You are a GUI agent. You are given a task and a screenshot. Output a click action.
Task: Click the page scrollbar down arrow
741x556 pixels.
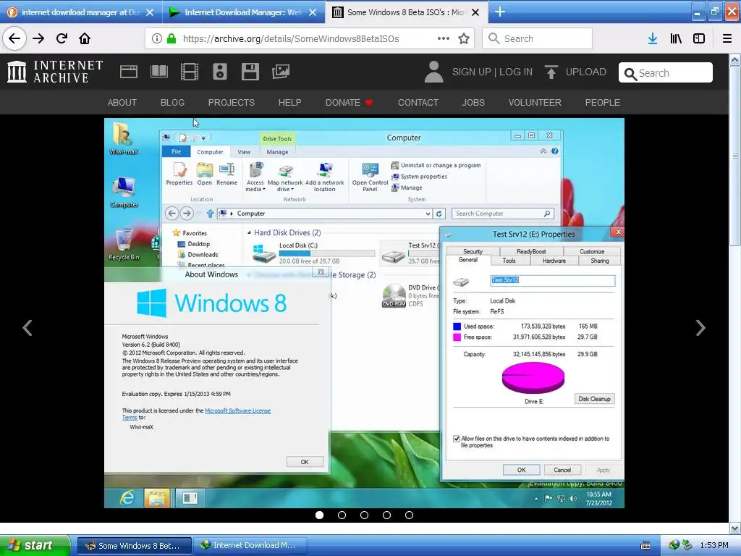click(734, 528)
